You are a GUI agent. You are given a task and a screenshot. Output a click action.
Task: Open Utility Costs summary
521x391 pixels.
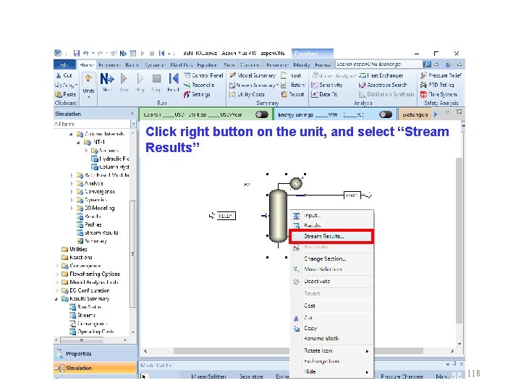click(x=247, y=94)
